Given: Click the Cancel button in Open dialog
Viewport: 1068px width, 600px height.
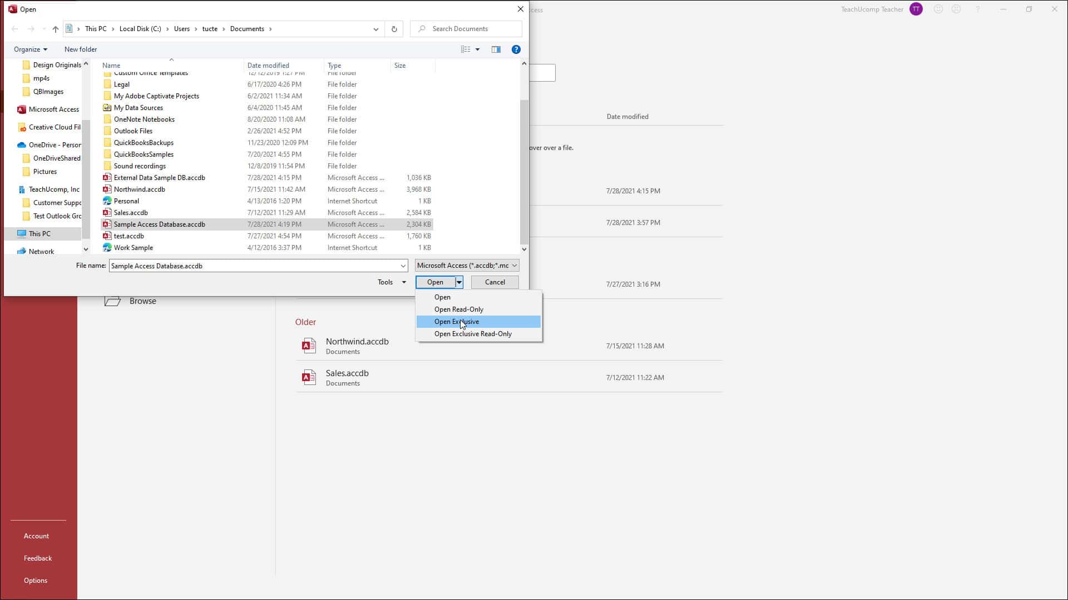Looking at the screenshot, I should coord(495,282).
